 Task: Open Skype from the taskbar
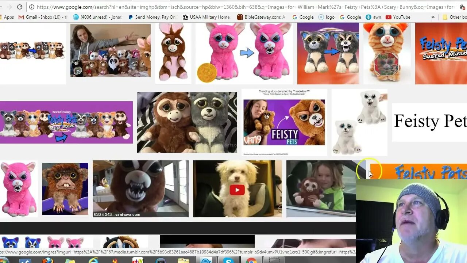pos(229,260)
